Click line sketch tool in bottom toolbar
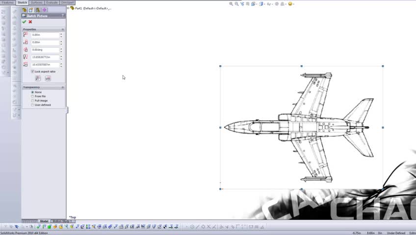The height and width of the screenshot is (235, 416). point(198,227)
